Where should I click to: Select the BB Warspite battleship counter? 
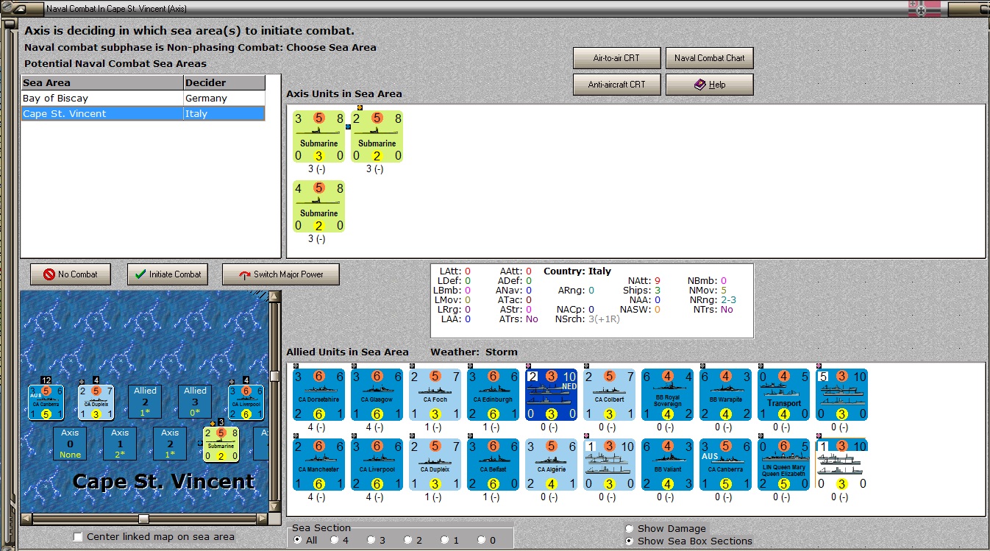(x=725, y=394)
